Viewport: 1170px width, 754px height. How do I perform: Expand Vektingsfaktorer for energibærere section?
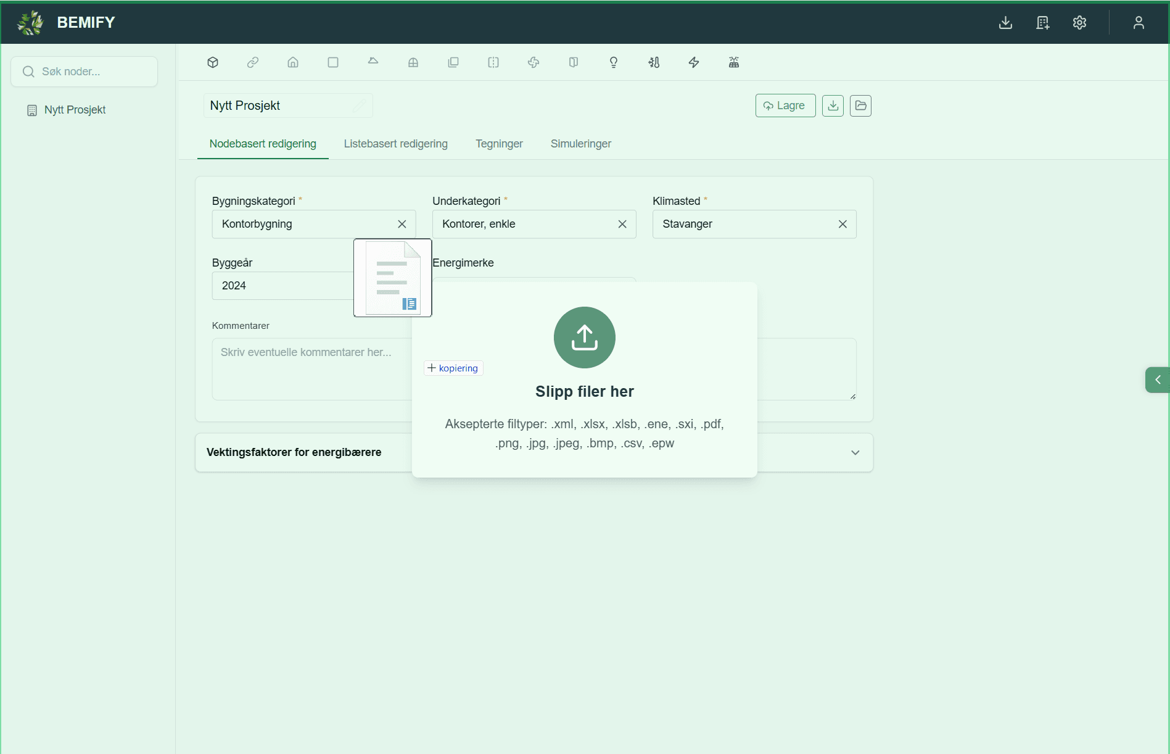(855, 452)
